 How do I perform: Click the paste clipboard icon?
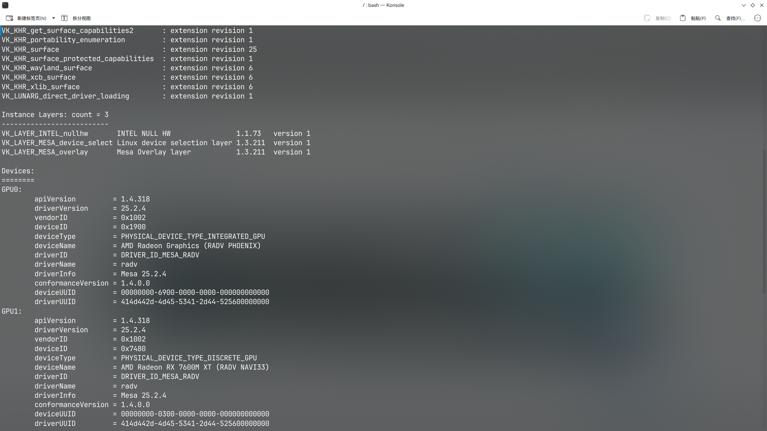pos(683,18)
